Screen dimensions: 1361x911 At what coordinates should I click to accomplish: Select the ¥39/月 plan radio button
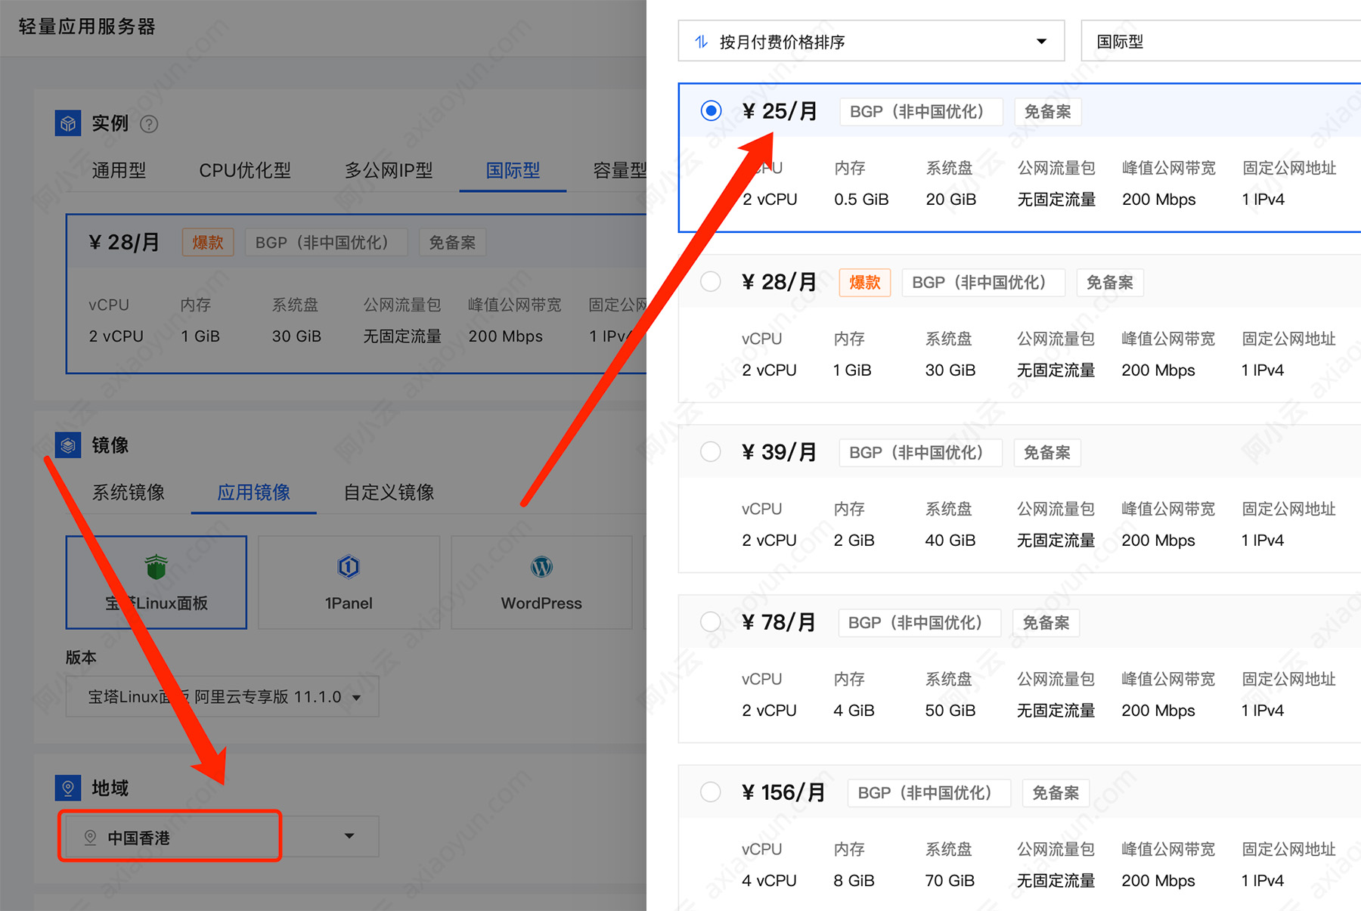tap(711, 452)
